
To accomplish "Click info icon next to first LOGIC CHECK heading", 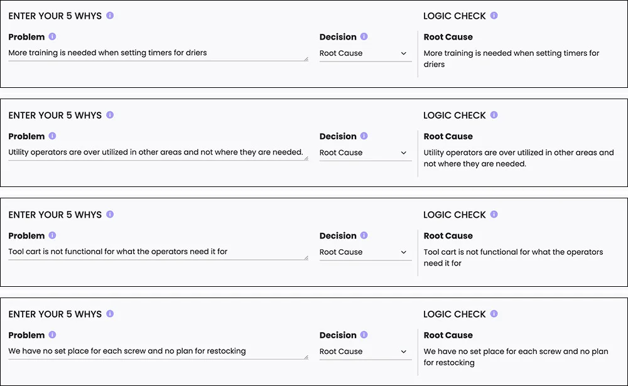I will [494, 16].
